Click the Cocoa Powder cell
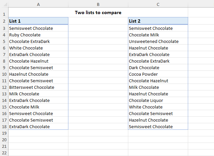Viewport: 214px width, 156px height. tap(158, 74)
